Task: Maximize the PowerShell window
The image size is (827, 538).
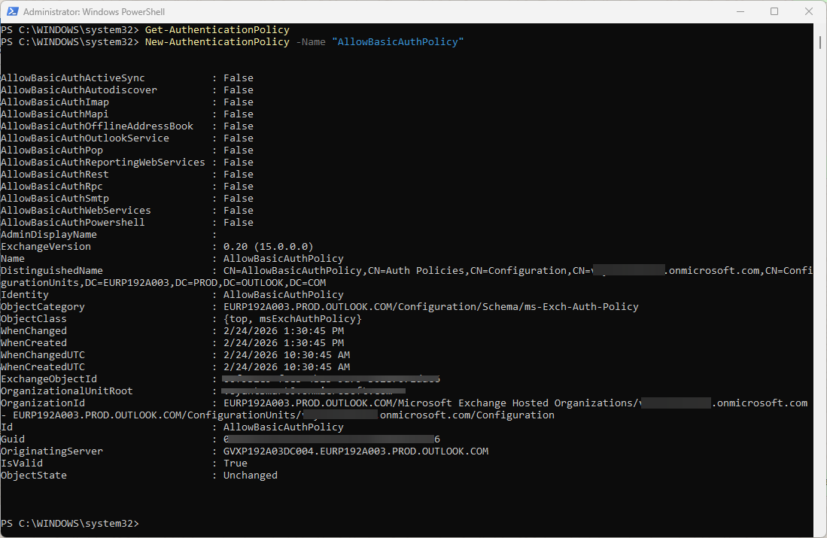Action: [x=774, y=12]
